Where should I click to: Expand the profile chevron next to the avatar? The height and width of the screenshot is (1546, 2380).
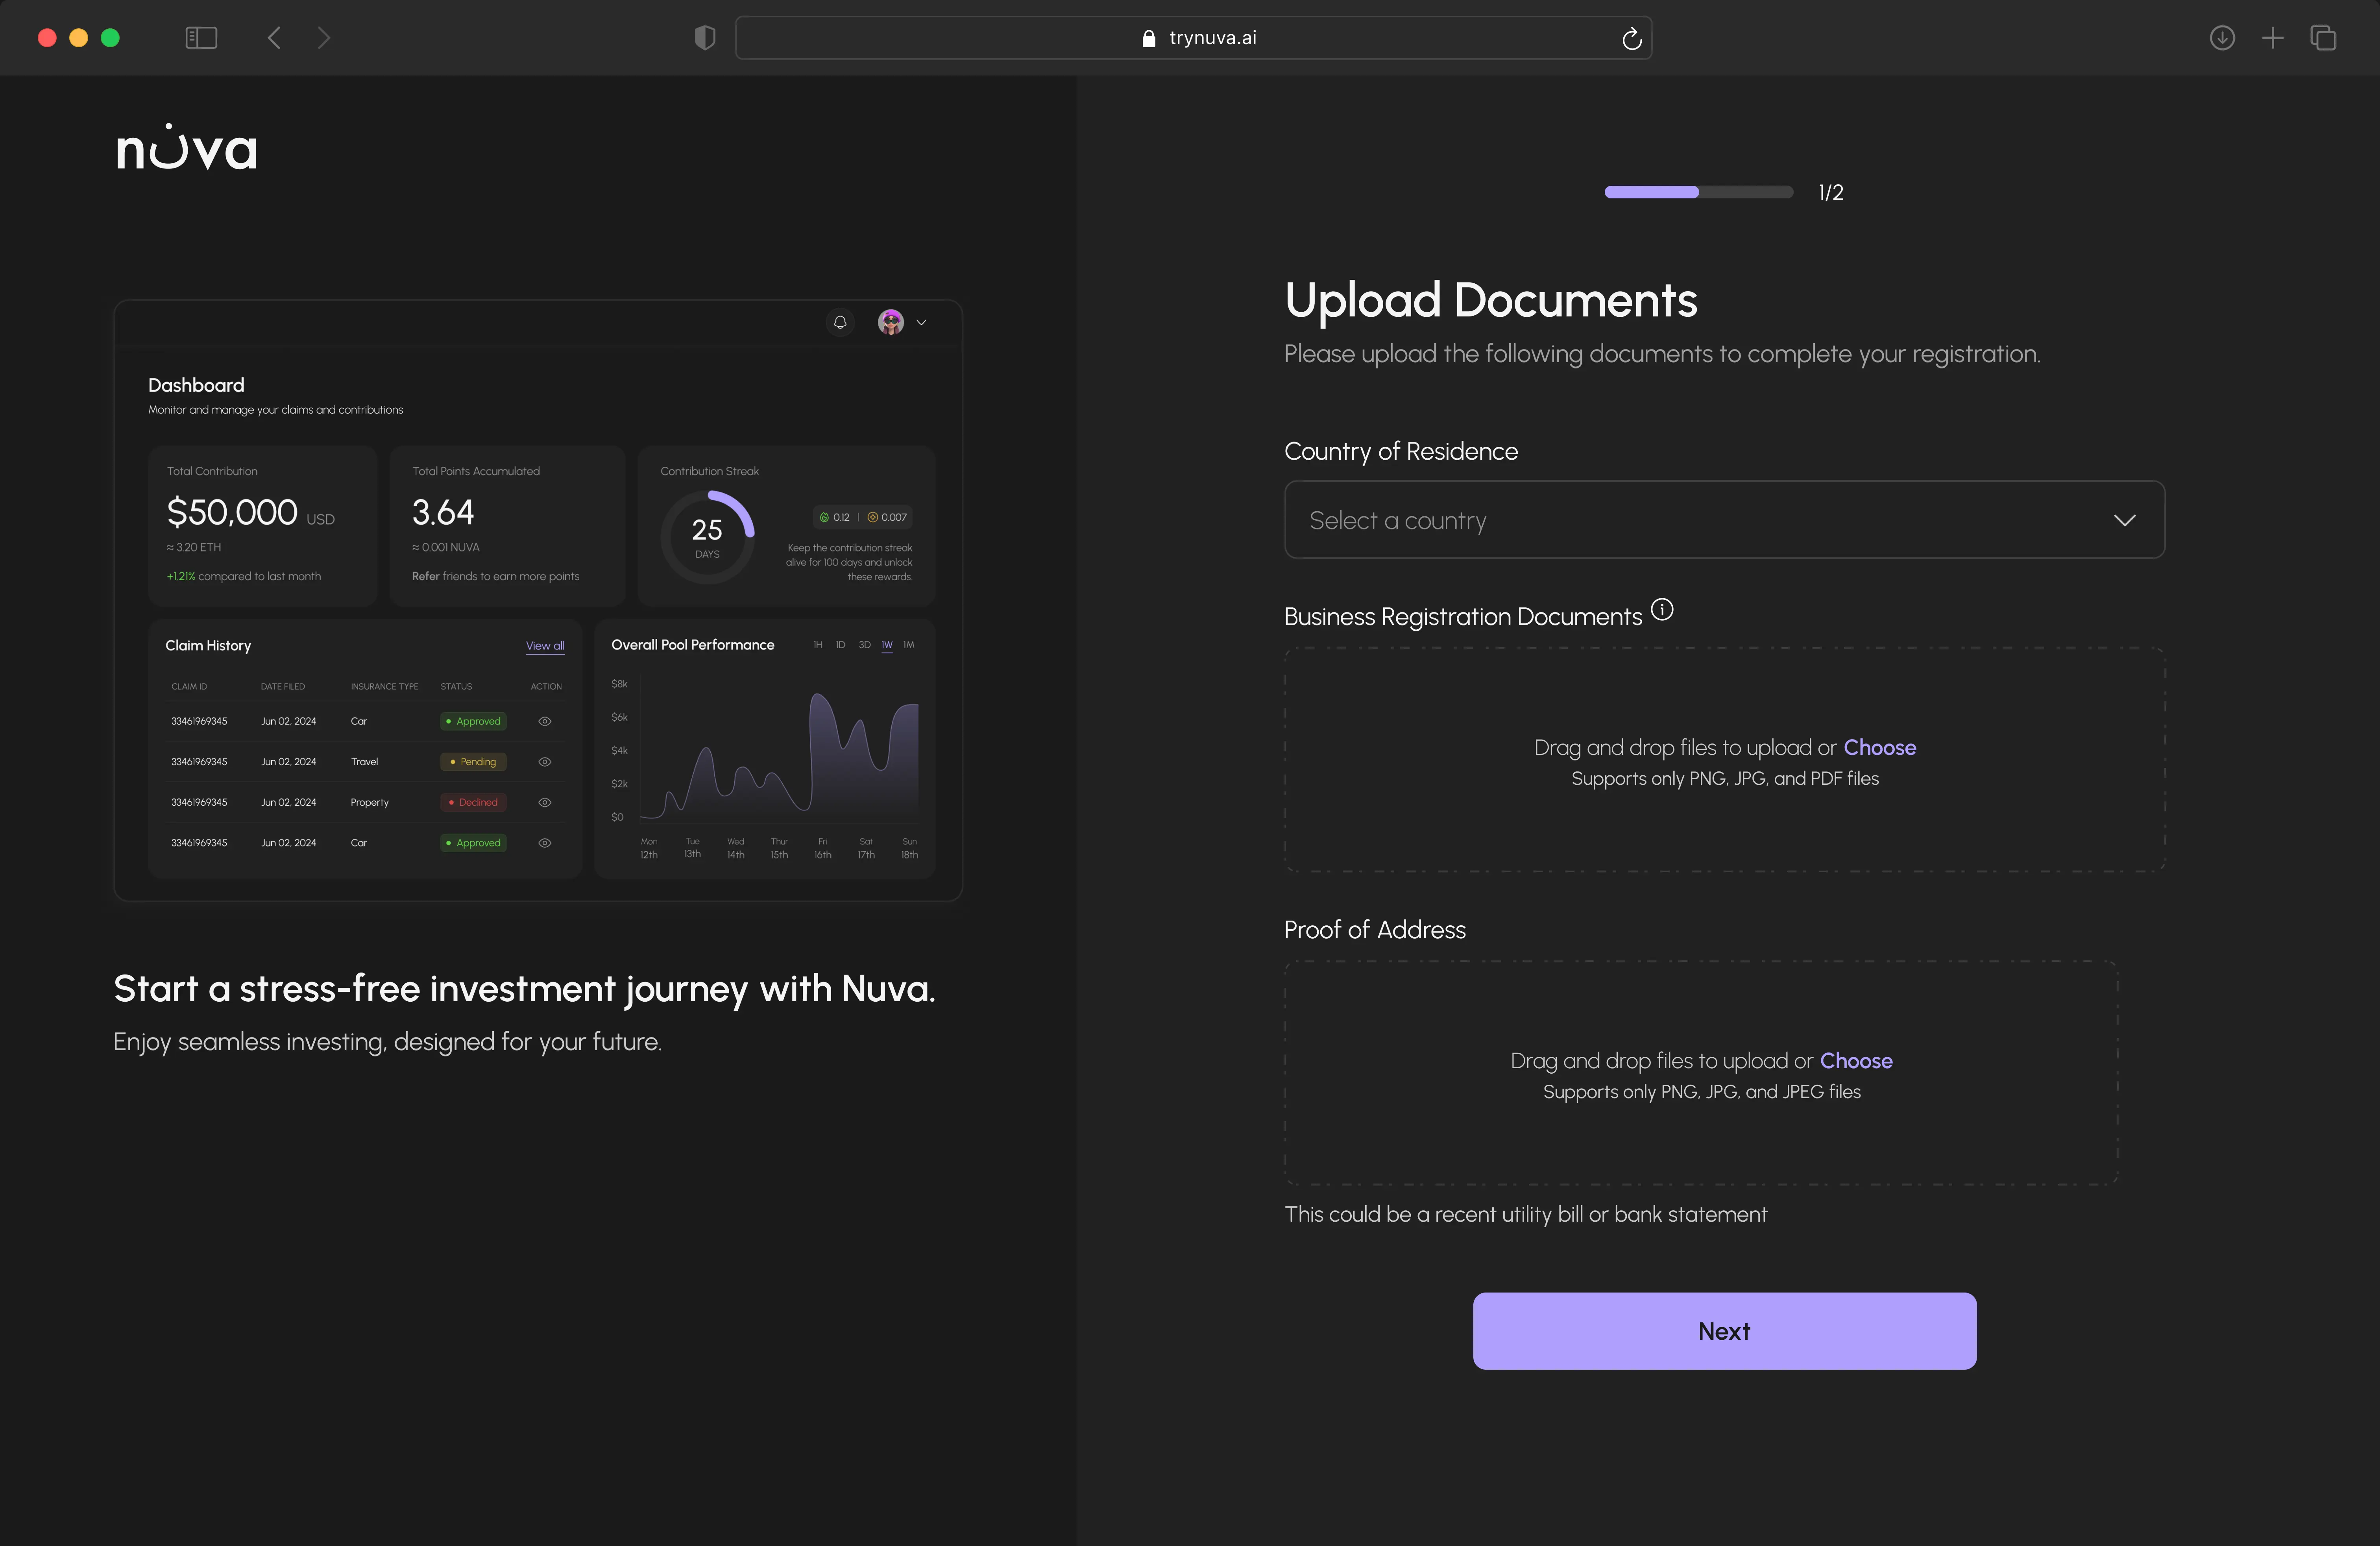[922, 322]
